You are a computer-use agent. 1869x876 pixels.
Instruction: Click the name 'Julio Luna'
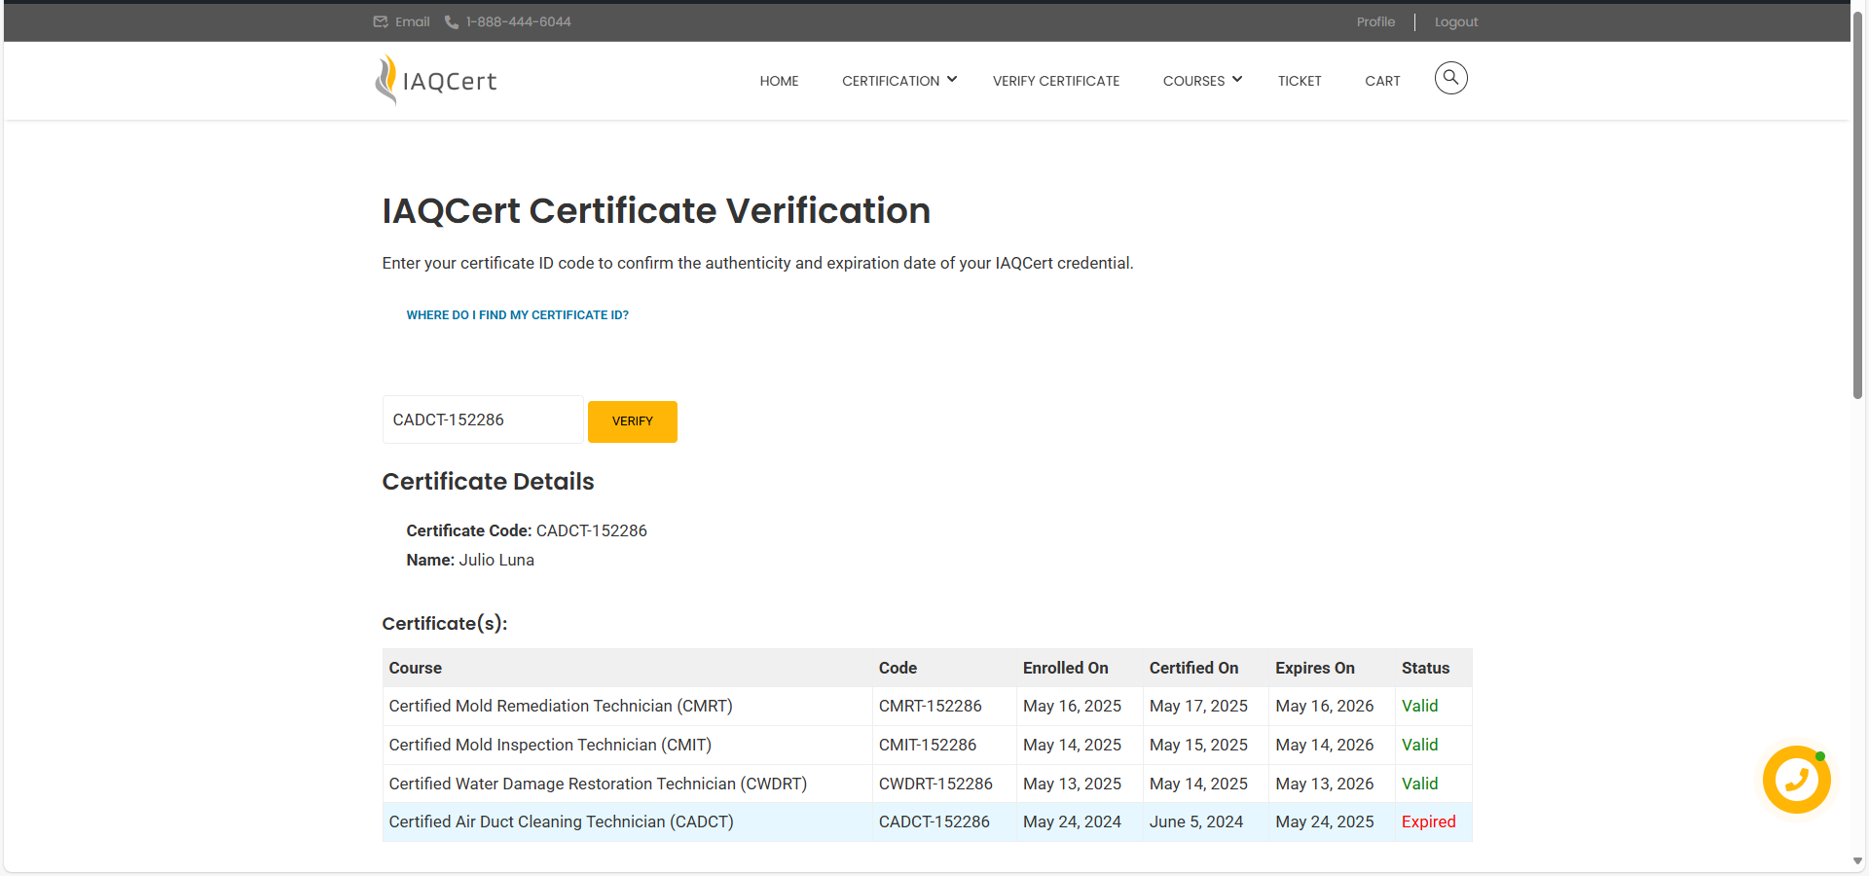[496, 560]
